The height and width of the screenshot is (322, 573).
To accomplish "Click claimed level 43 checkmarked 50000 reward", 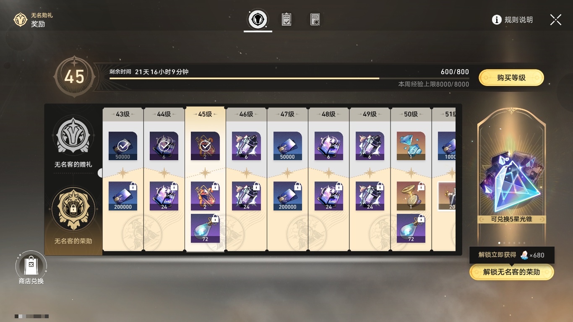I will tap(123, 146).
